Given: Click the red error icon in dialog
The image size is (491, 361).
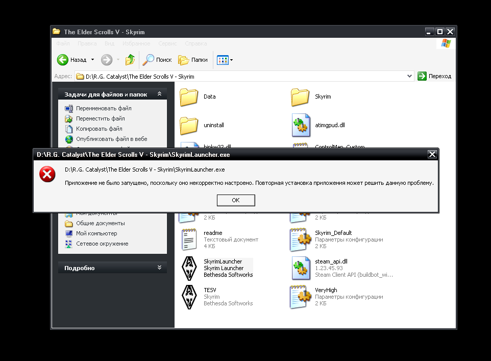Looking at the screenshot, I should coord(47,174).
